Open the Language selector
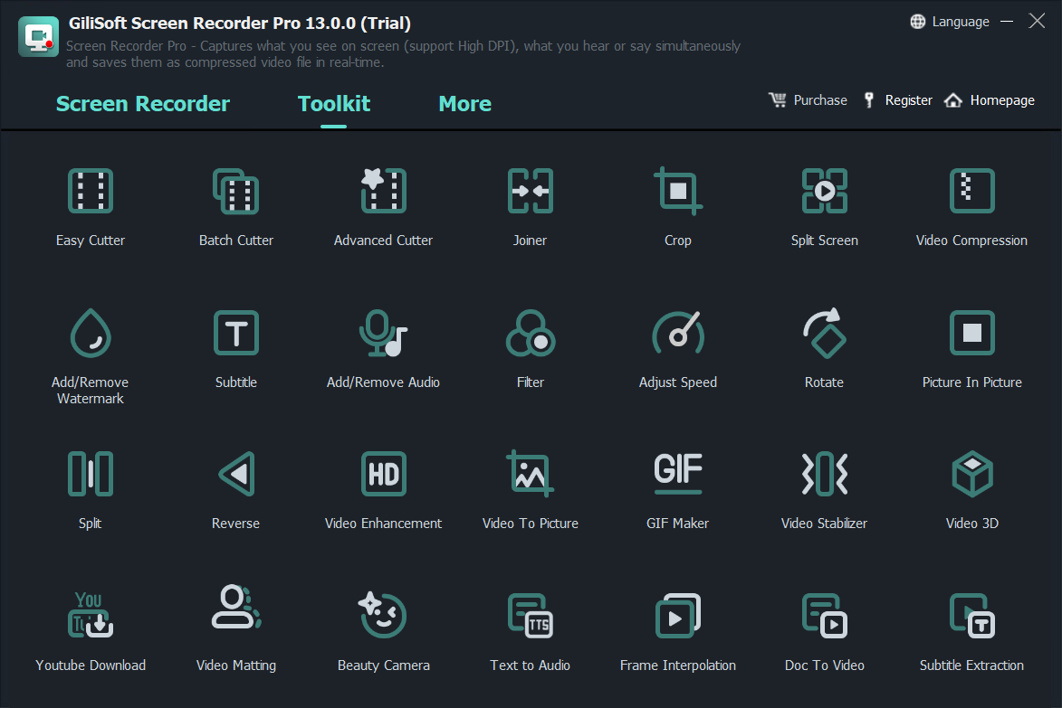 [x=950, y=22]
